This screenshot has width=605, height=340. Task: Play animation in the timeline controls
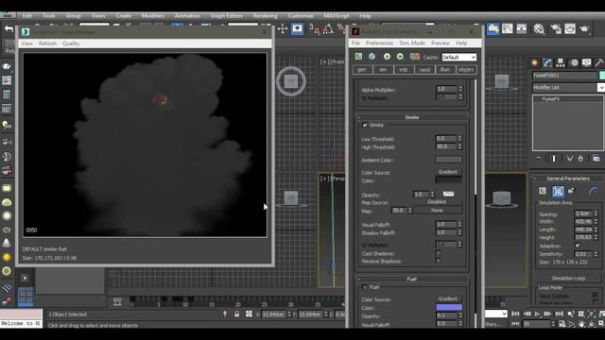(x=537, y=314)
